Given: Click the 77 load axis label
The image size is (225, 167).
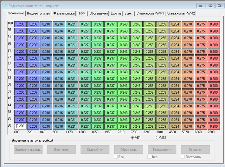Looking at the screenshot, I should point(9,57).
